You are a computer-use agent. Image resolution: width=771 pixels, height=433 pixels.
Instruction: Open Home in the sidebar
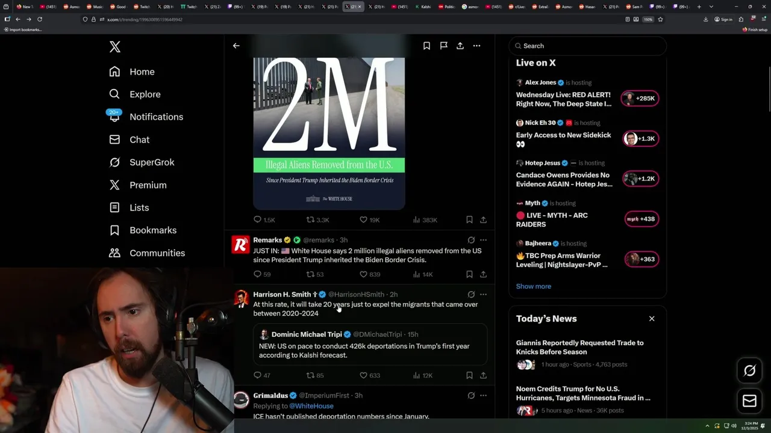tap(132, 72)
